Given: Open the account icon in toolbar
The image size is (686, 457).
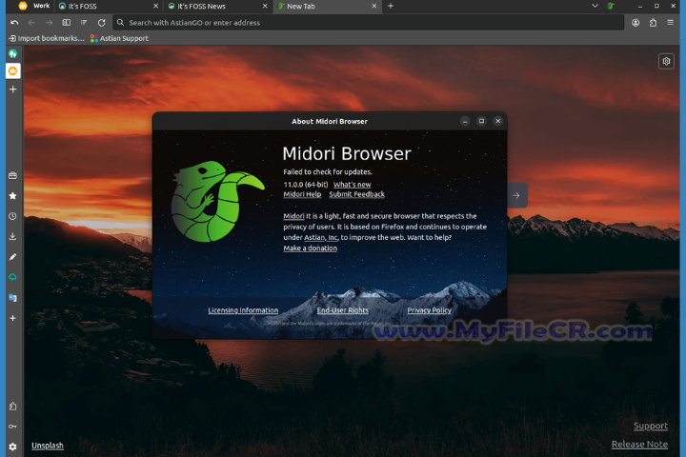Looking at the screenshot, I should tap(636, 23).
